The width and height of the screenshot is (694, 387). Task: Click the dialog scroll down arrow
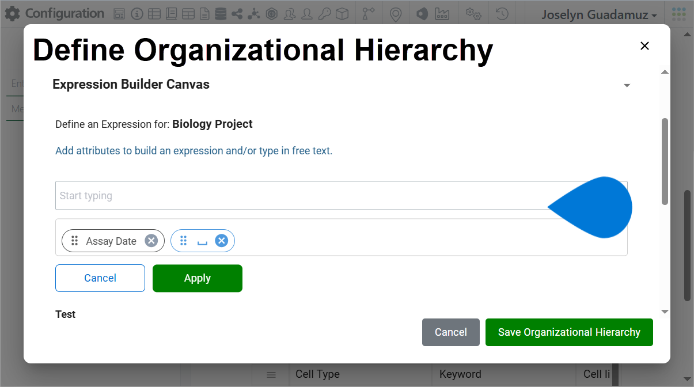click(x=665, y=312)
